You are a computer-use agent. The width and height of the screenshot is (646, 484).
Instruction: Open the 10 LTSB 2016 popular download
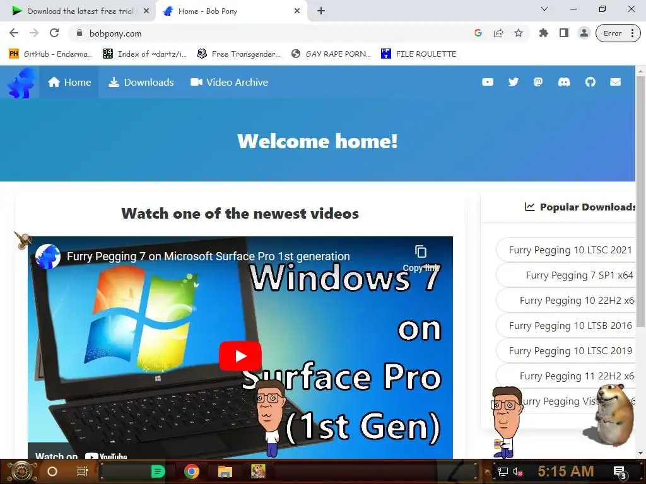(x=567, y=326)
